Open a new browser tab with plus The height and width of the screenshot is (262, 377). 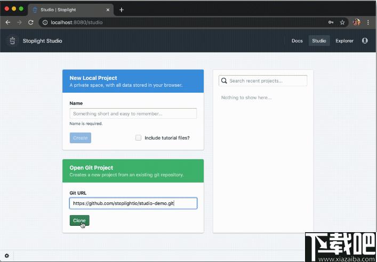(x=122, y=10)
